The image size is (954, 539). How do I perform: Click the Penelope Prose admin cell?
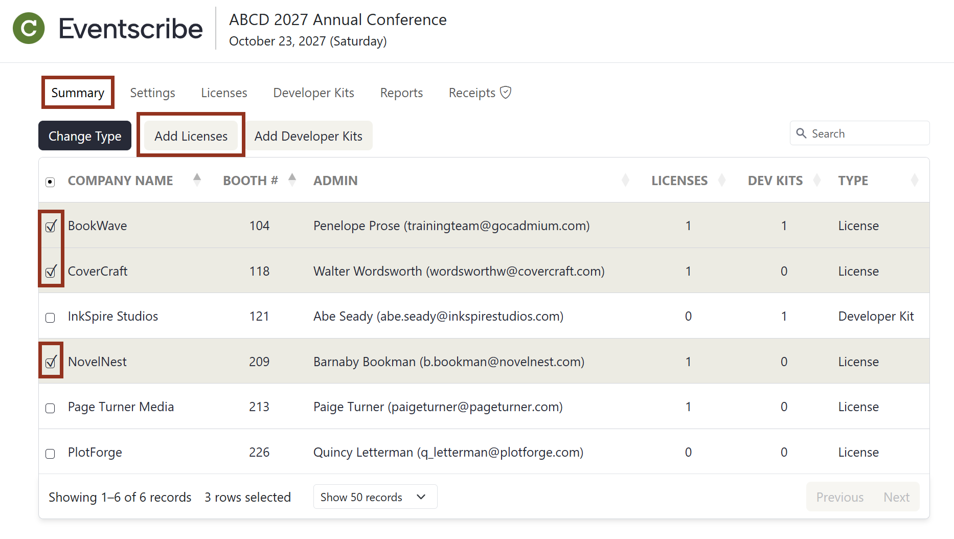point(451,226)
